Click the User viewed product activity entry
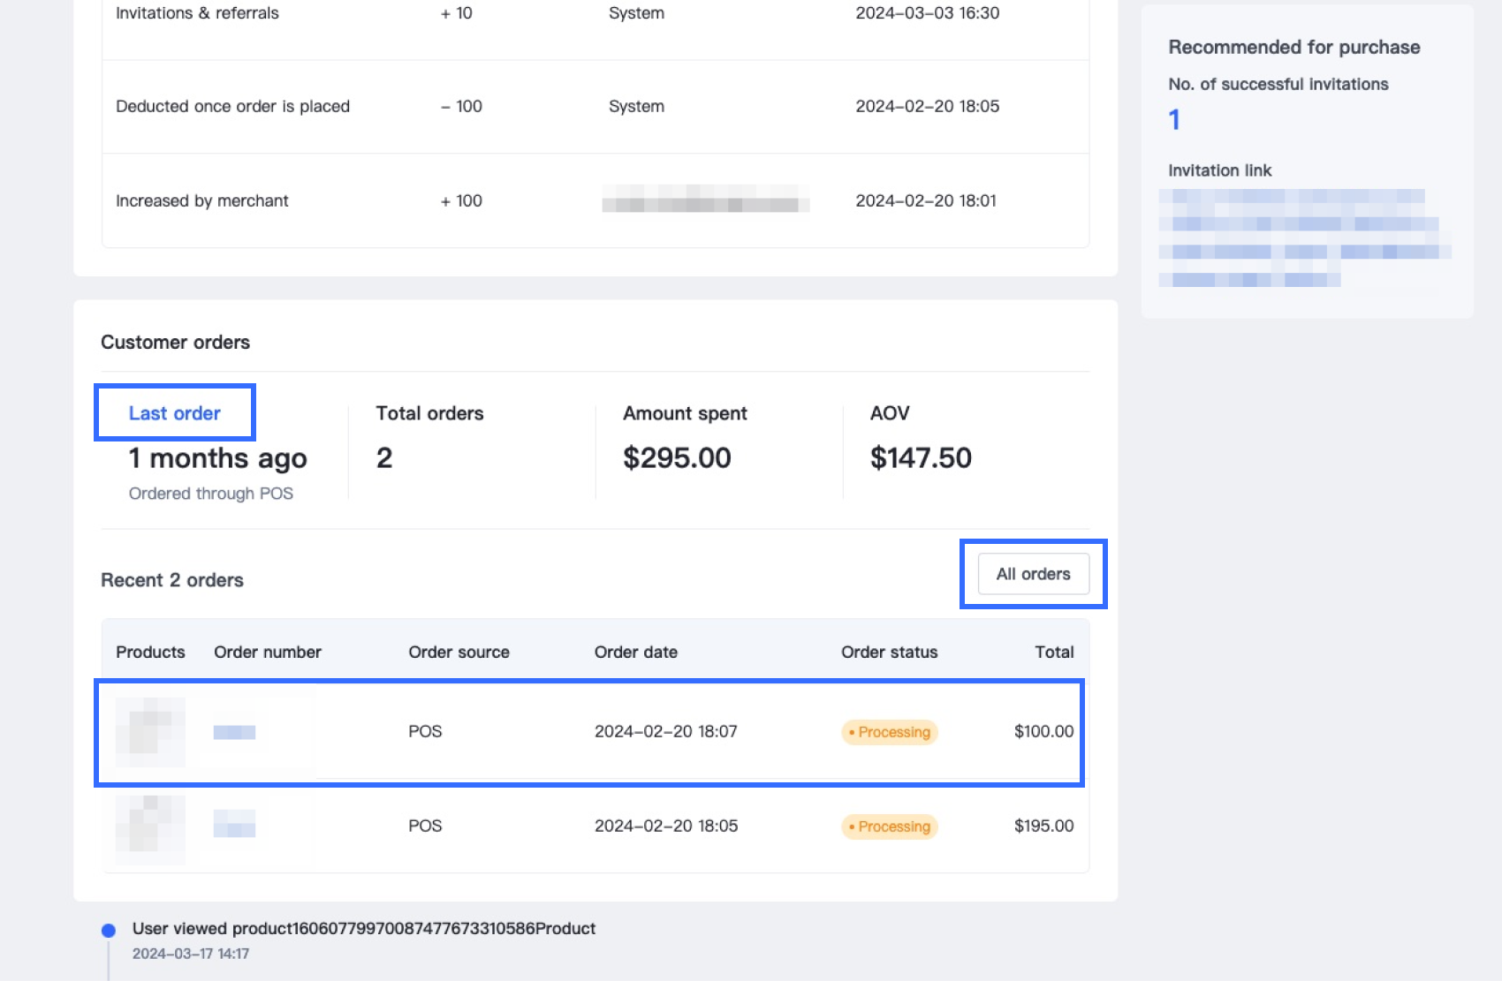Viewport: 1502px width, 981px height. 363,929
